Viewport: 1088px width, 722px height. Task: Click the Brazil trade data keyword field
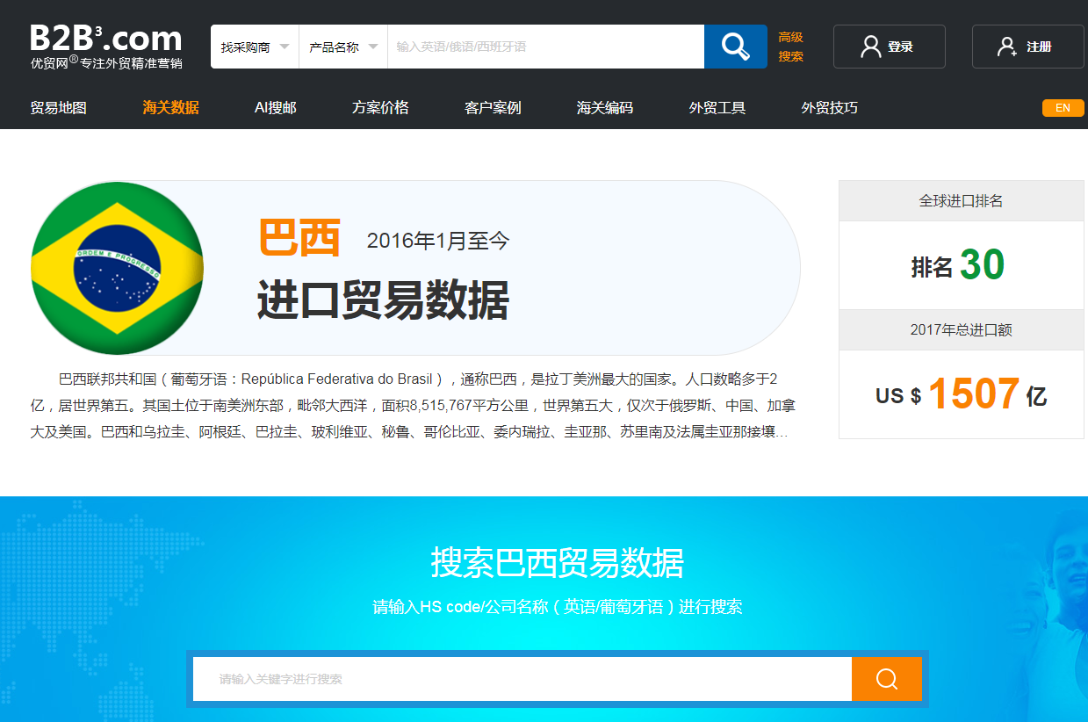[x=522, y=679]
